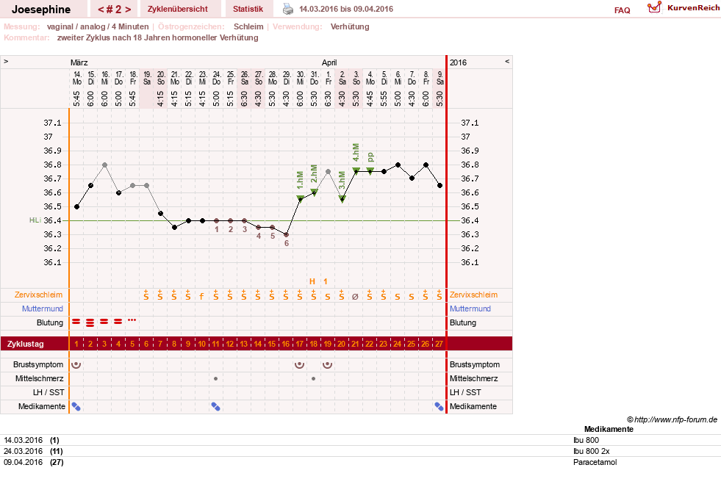Click the Ibu 800 2x medication text
The image size is (721, 487).
592,451
